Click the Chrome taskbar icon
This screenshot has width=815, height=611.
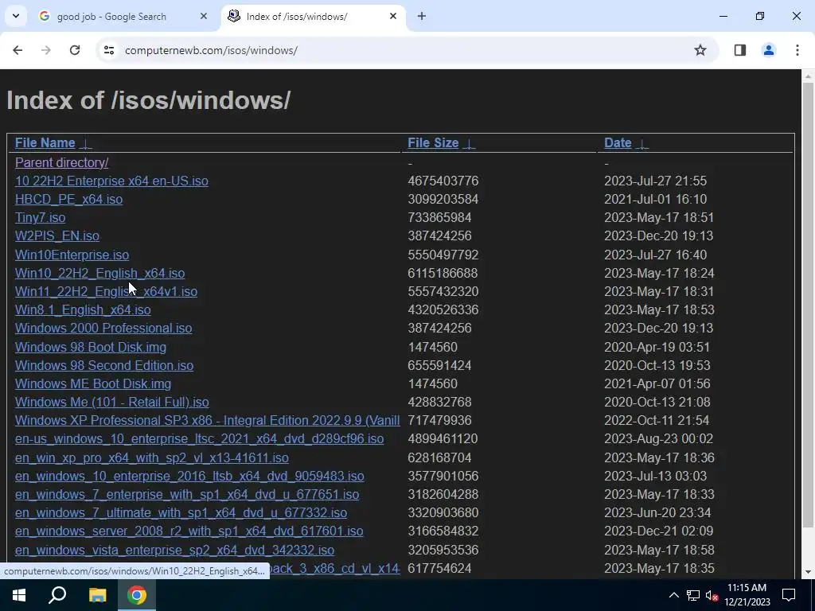click(137, 595)
